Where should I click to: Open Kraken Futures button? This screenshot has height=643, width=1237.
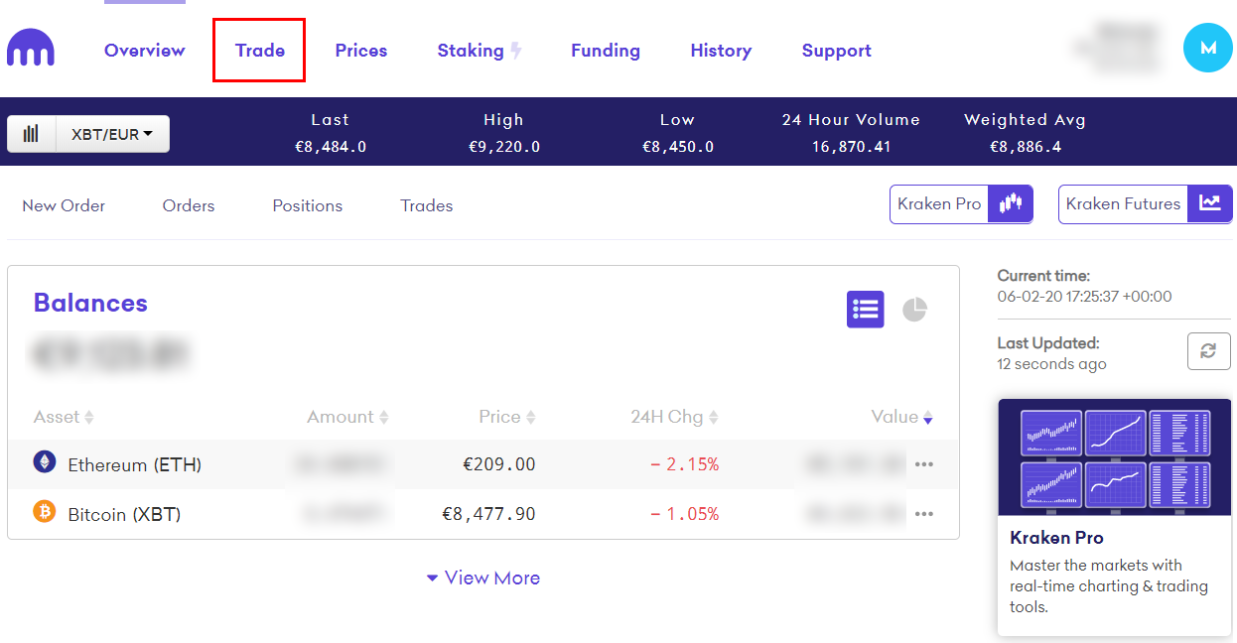point(1144,204)
